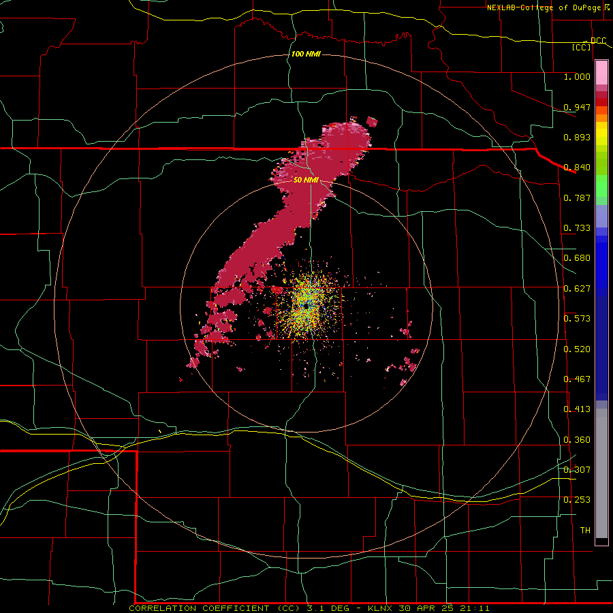Screen dimensions: 613x613
Task: Click the TH threshold label on legend
Action: click(585, 531)
